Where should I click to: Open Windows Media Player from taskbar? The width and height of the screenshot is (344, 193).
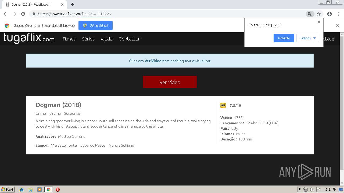click(x=40, y=190)
